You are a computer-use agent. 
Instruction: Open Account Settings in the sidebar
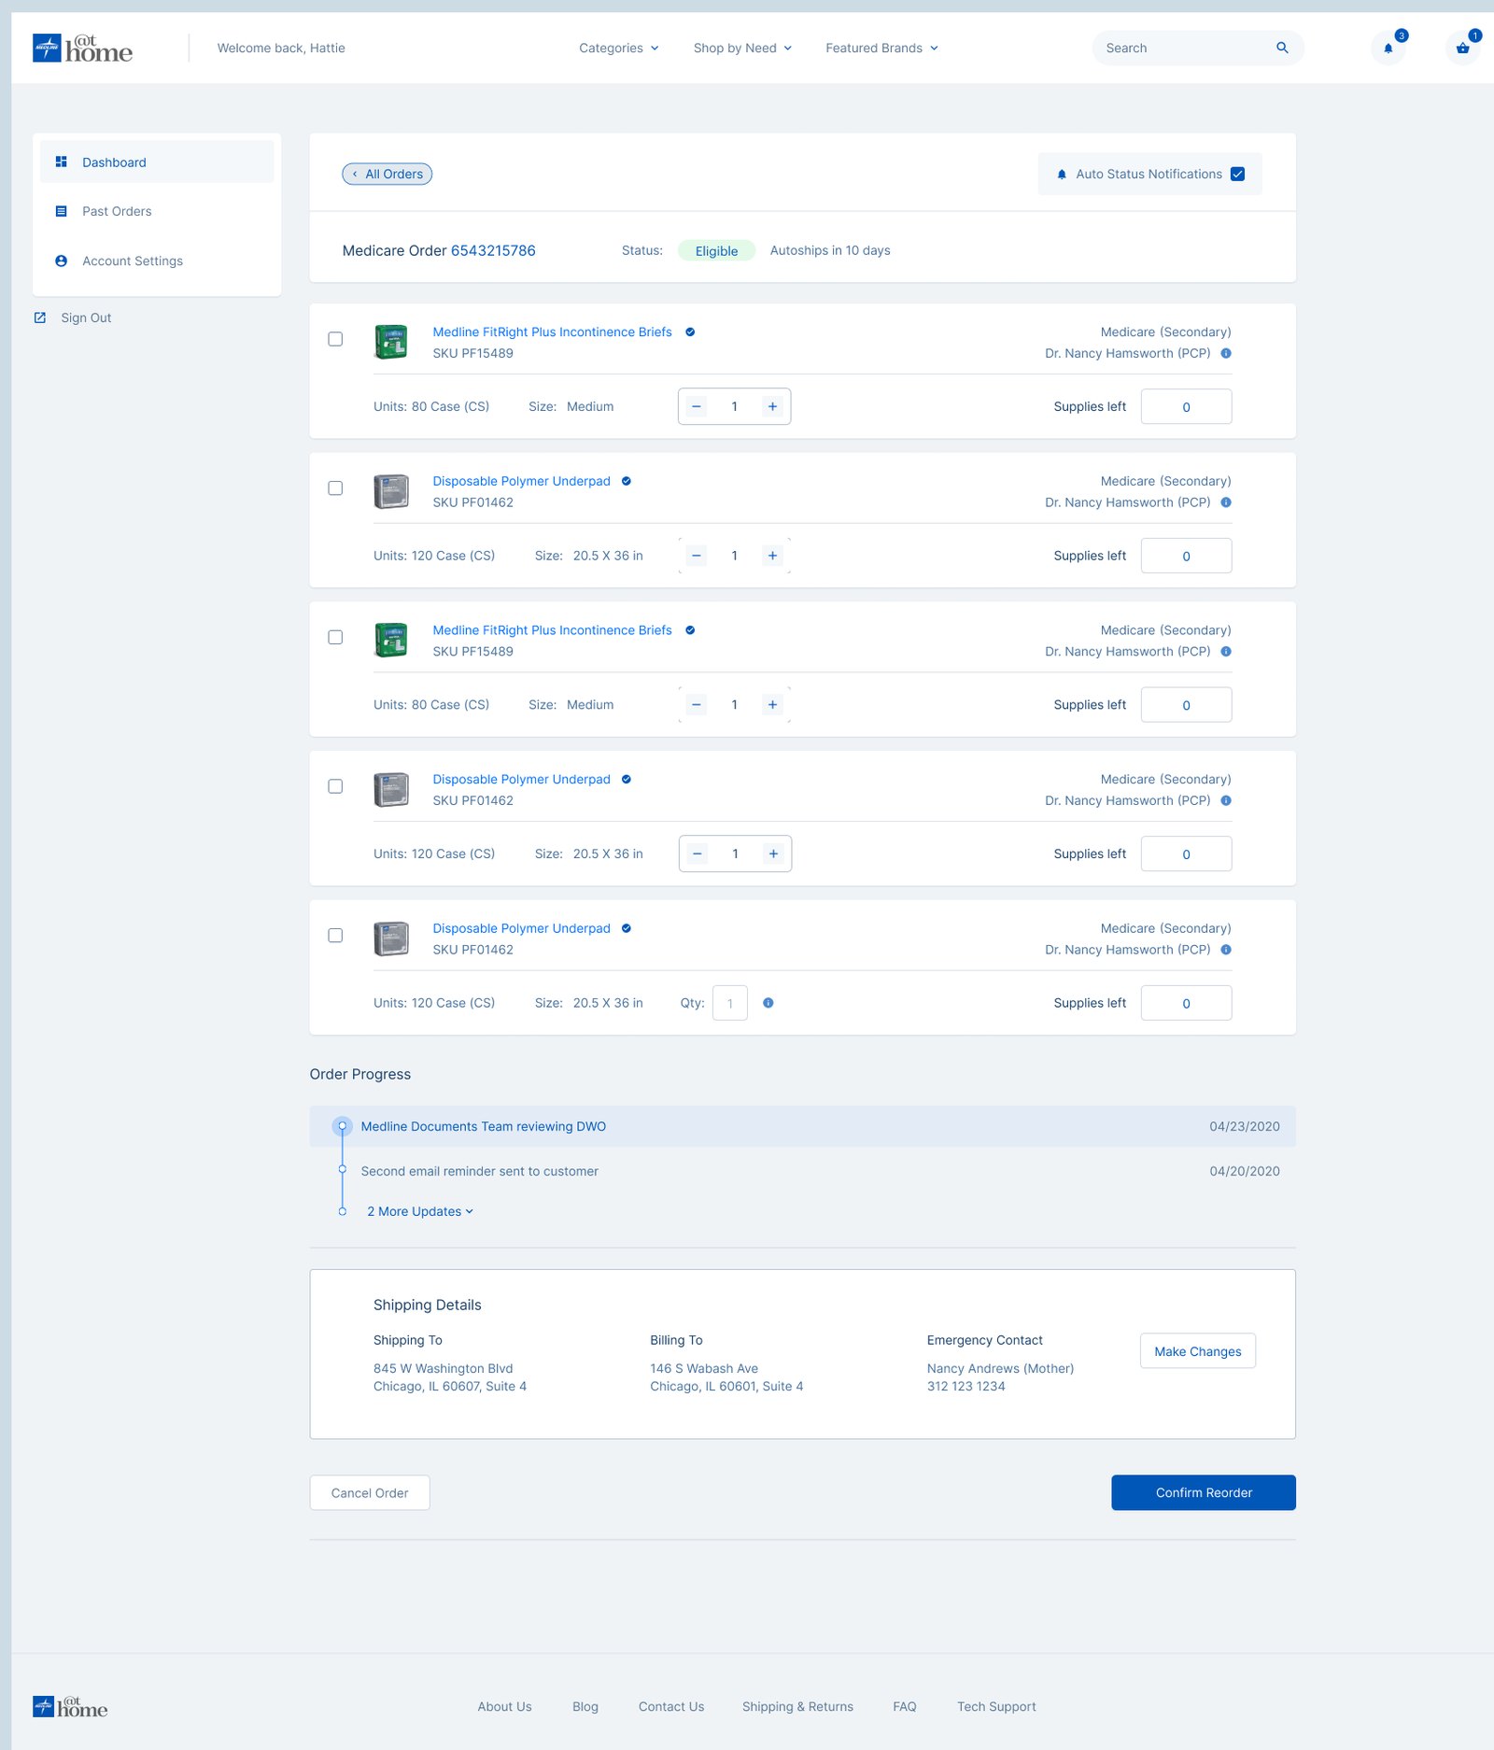tap(157, 261)
